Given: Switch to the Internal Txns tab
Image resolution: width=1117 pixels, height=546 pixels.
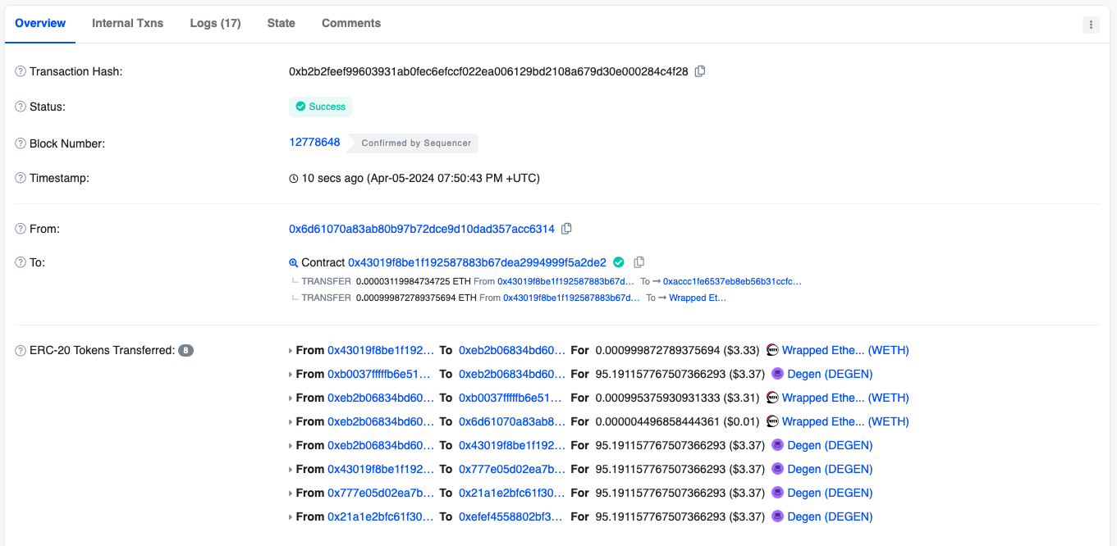Looking at the screenshot, I should (x=127, y=23).
